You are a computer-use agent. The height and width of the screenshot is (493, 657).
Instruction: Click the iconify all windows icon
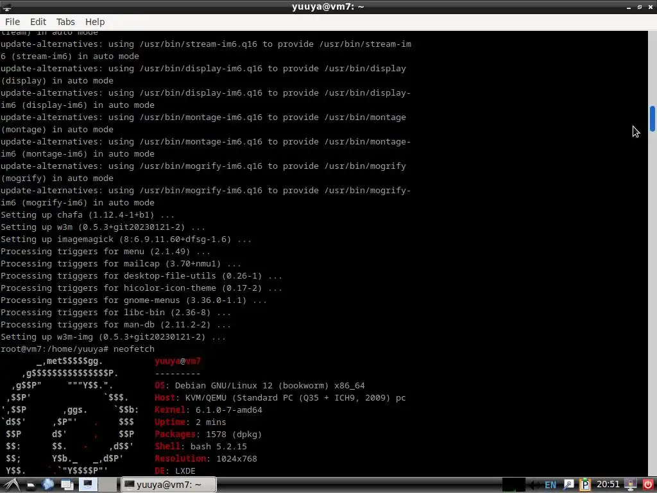pos(67,485)
